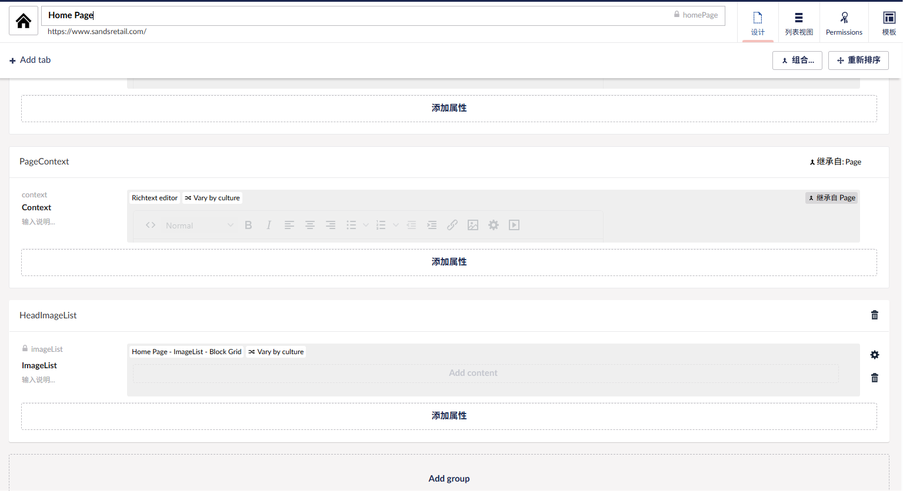The height and width of the screenshot is (491, 903).
Task: Click the Home Page - ImageList - Block Grid label
Action: 186,352
